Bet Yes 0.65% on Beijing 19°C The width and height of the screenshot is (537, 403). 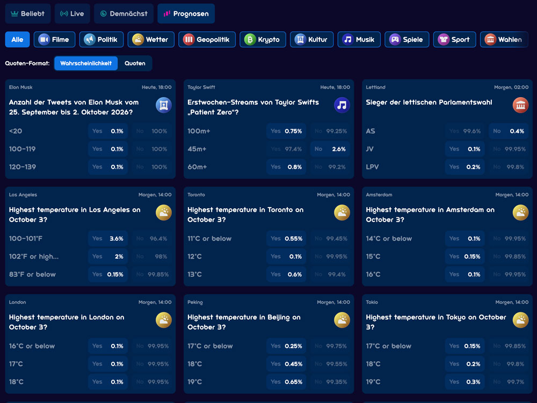click(x=286, y=382)
